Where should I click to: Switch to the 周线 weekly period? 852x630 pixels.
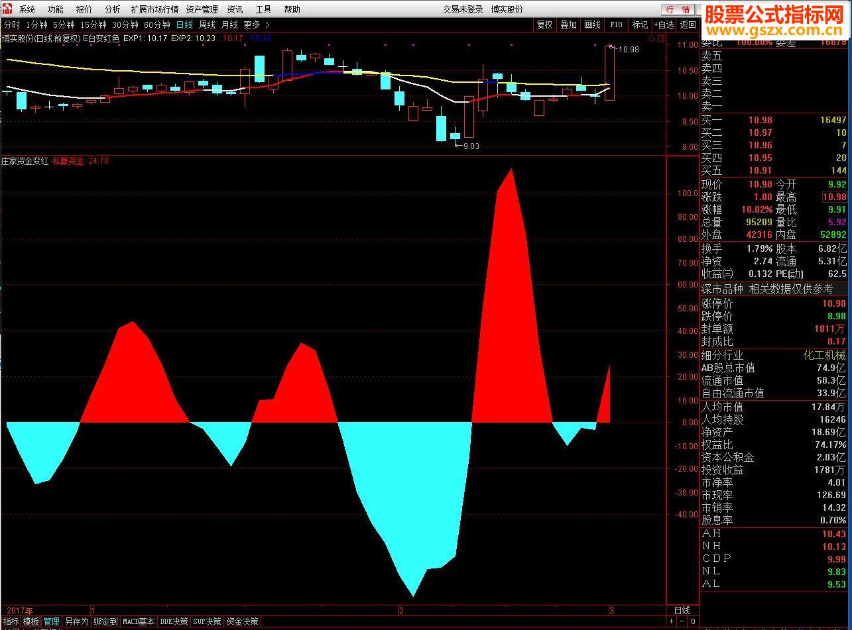click(207, 25)
